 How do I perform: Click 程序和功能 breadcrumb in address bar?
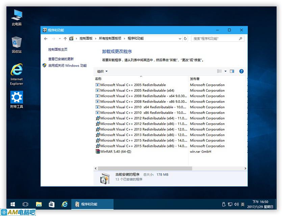(135, 38)
